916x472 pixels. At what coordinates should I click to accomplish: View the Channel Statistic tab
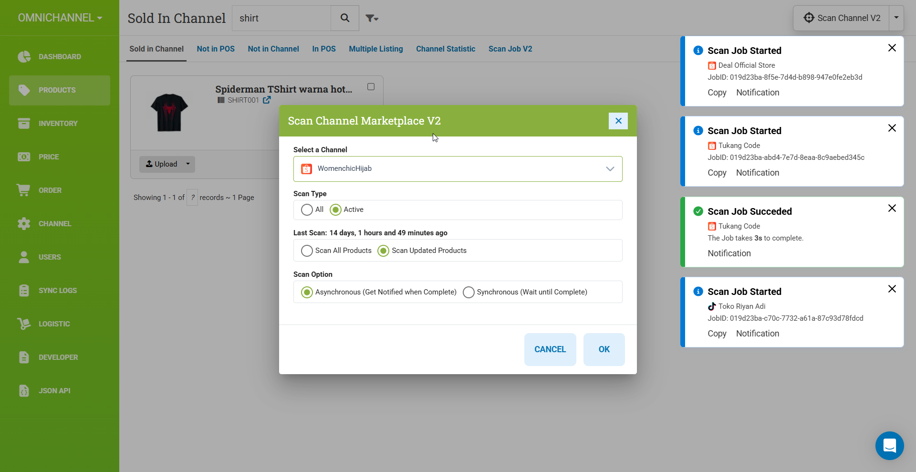click(446, 49)
